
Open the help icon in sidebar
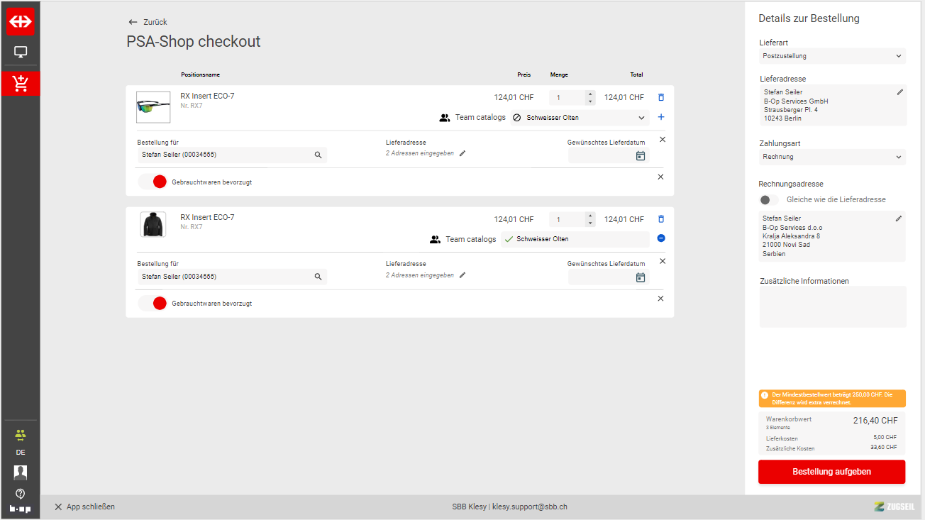point(20,494)
